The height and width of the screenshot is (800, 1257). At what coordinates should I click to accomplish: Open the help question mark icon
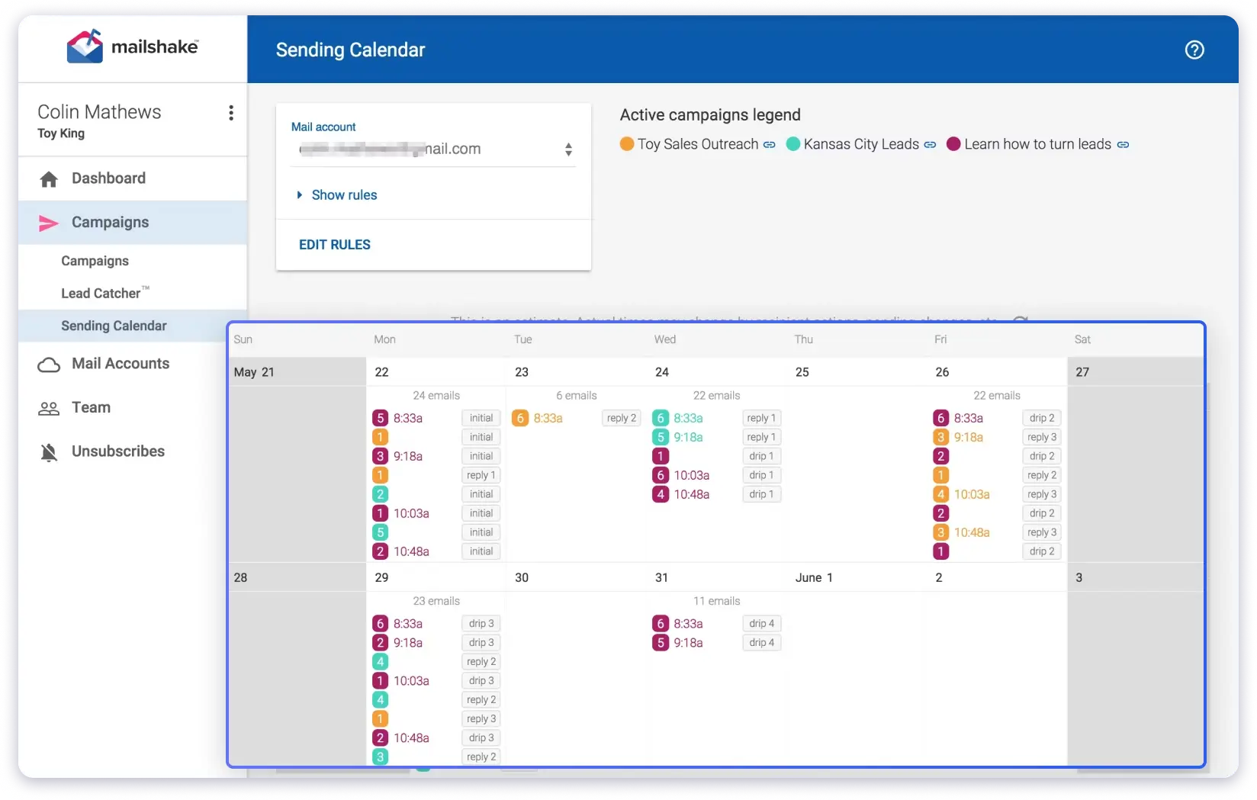(x=1194, y=50)
